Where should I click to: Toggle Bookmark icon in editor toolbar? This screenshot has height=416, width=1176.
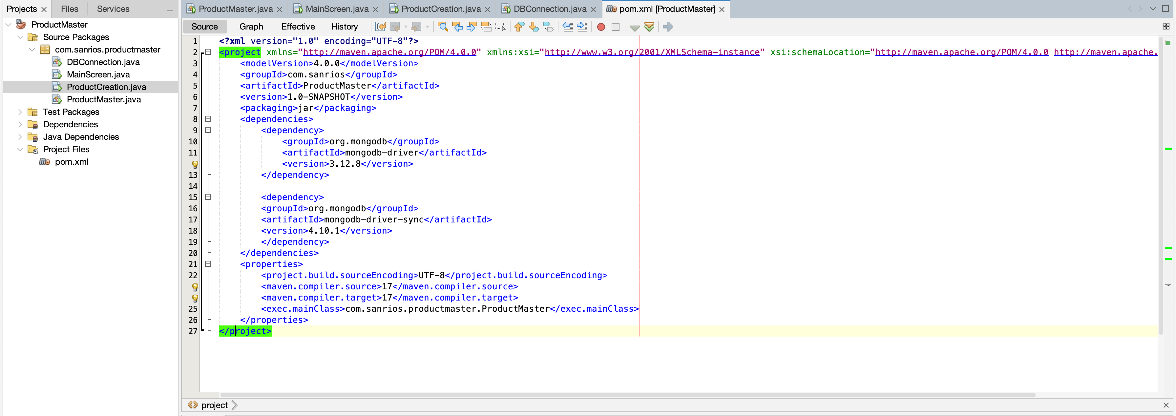tap(548, 27)
